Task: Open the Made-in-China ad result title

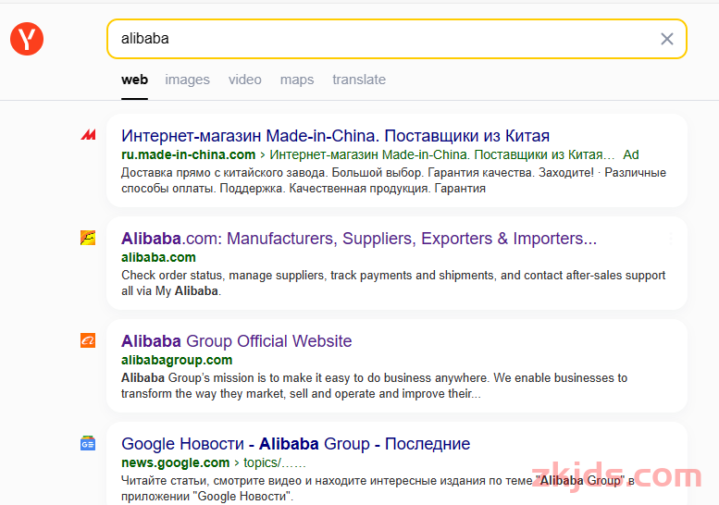Action: (x=335, y=136)
